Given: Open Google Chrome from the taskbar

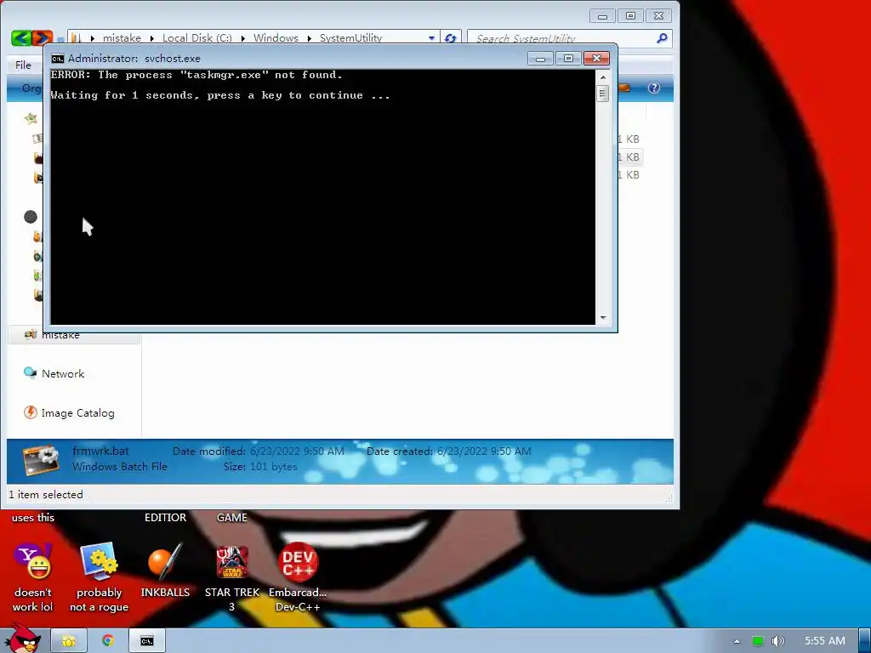Looking at the screenshot, I should point(108,641).
